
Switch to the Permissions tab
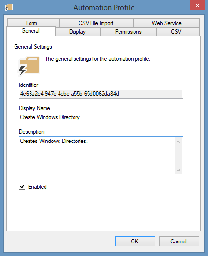(128, 32)
